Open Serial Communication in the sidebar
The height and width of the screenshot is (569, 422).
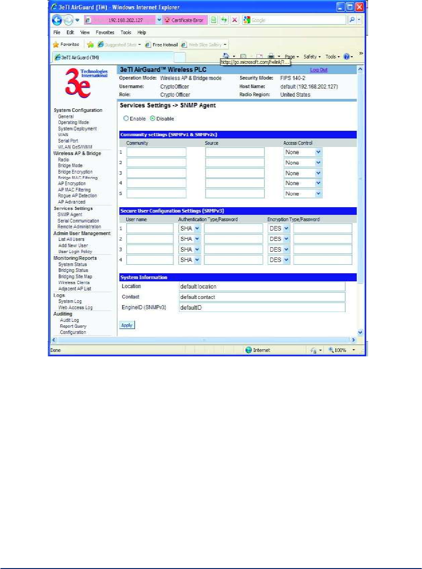(x=78, y=221)
